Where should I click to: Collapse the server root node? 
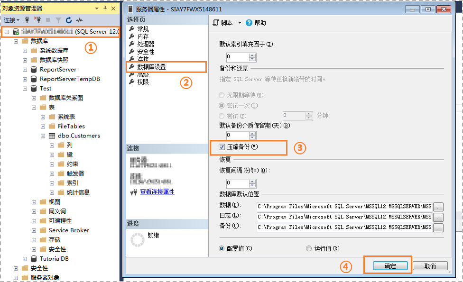pyautogui.click(x=7, y=32)
